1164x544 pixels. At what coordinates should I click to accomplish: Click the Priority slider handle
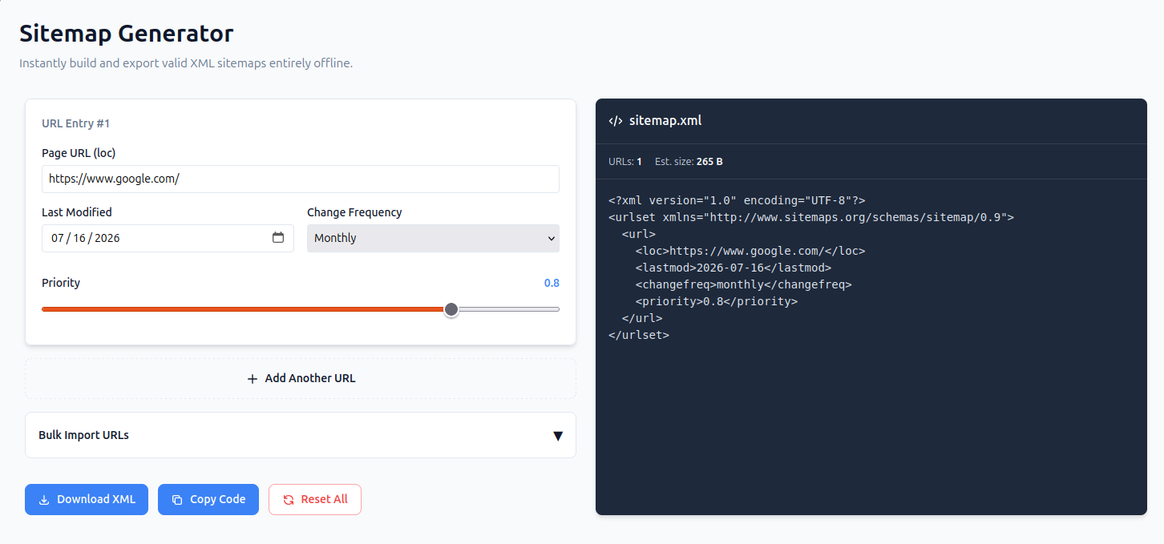click(451, 309)
